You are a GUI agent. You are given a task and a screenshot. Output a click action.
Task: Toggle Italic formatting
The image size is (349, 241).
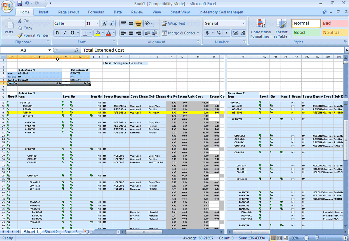point(65,33)
